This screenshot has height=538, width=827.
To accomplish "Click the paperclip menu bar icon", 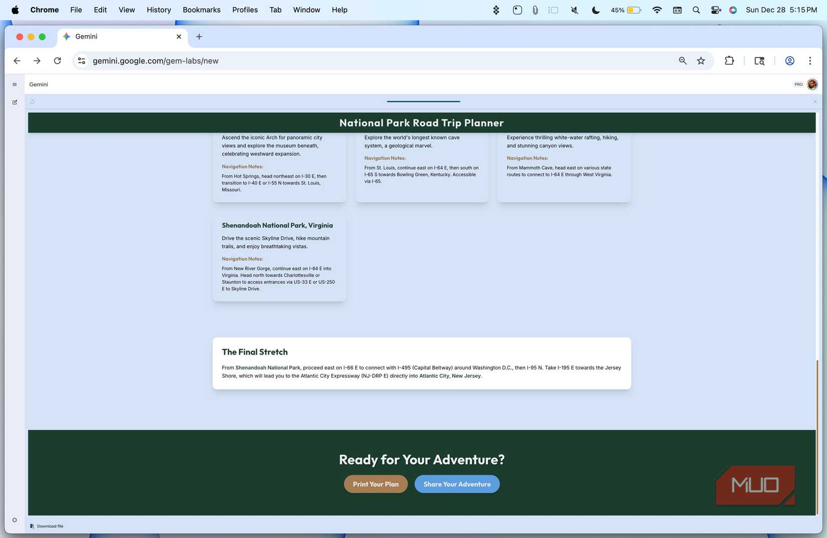I will pyautogui.click(x=535, y=10).
